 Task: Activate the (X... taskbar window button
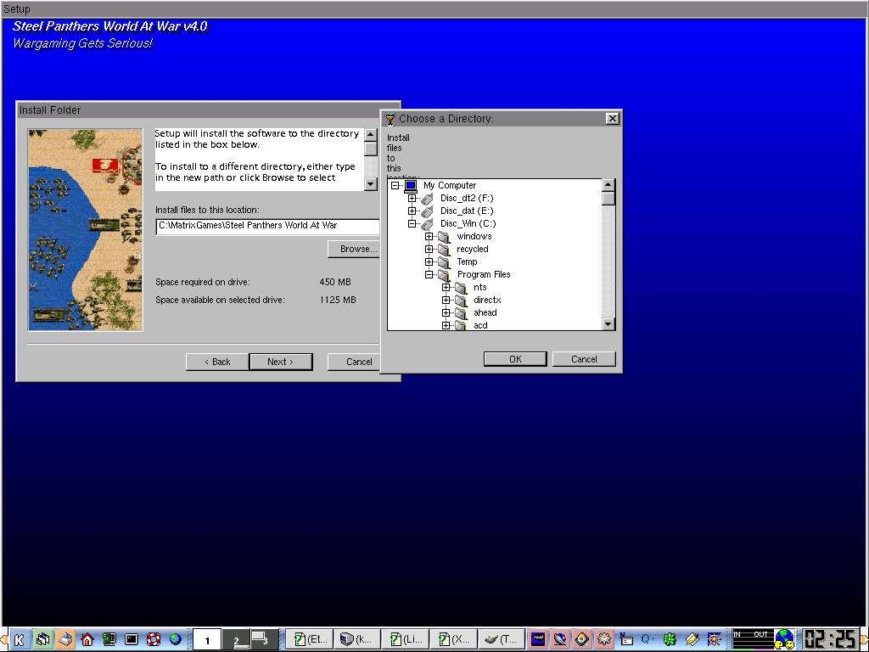[453, 640]
